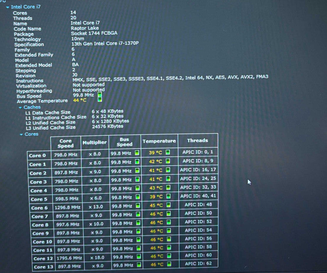Click Core 1 bus speed graph icon
Viewport: 327px width, 273px height.
pos(137,161)
